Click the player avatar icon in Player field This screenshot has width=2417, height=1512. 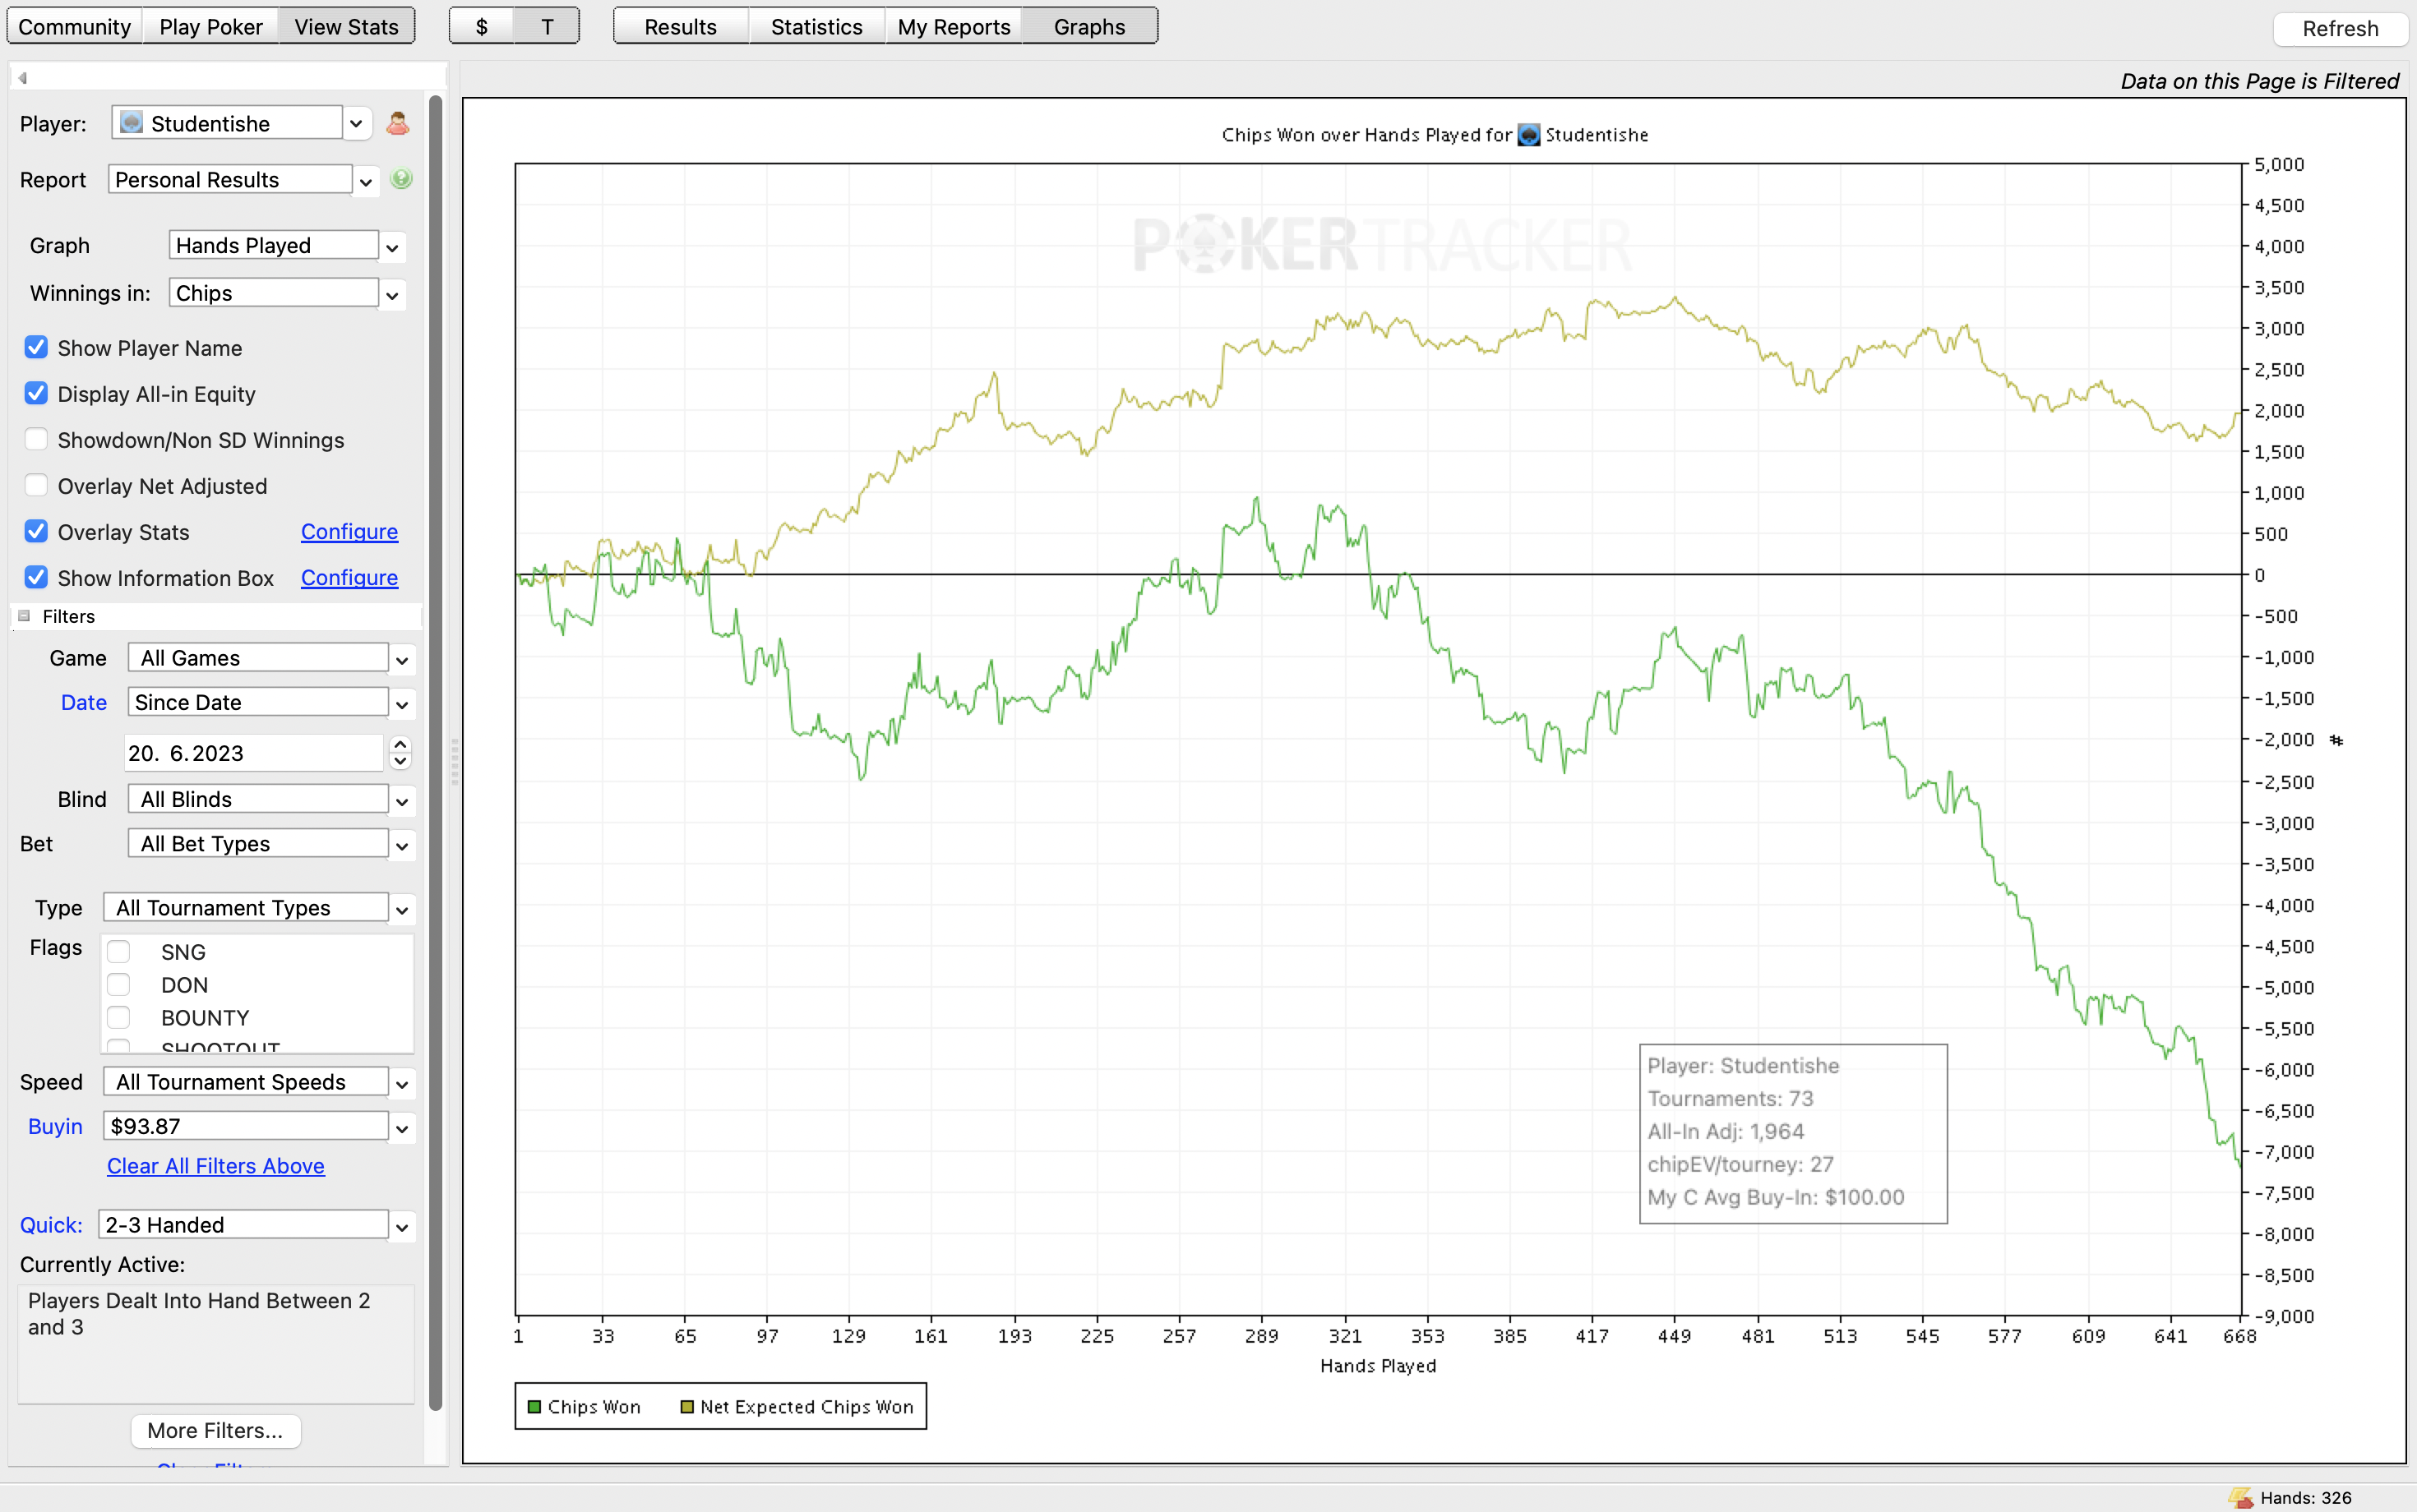click(131, 122)
